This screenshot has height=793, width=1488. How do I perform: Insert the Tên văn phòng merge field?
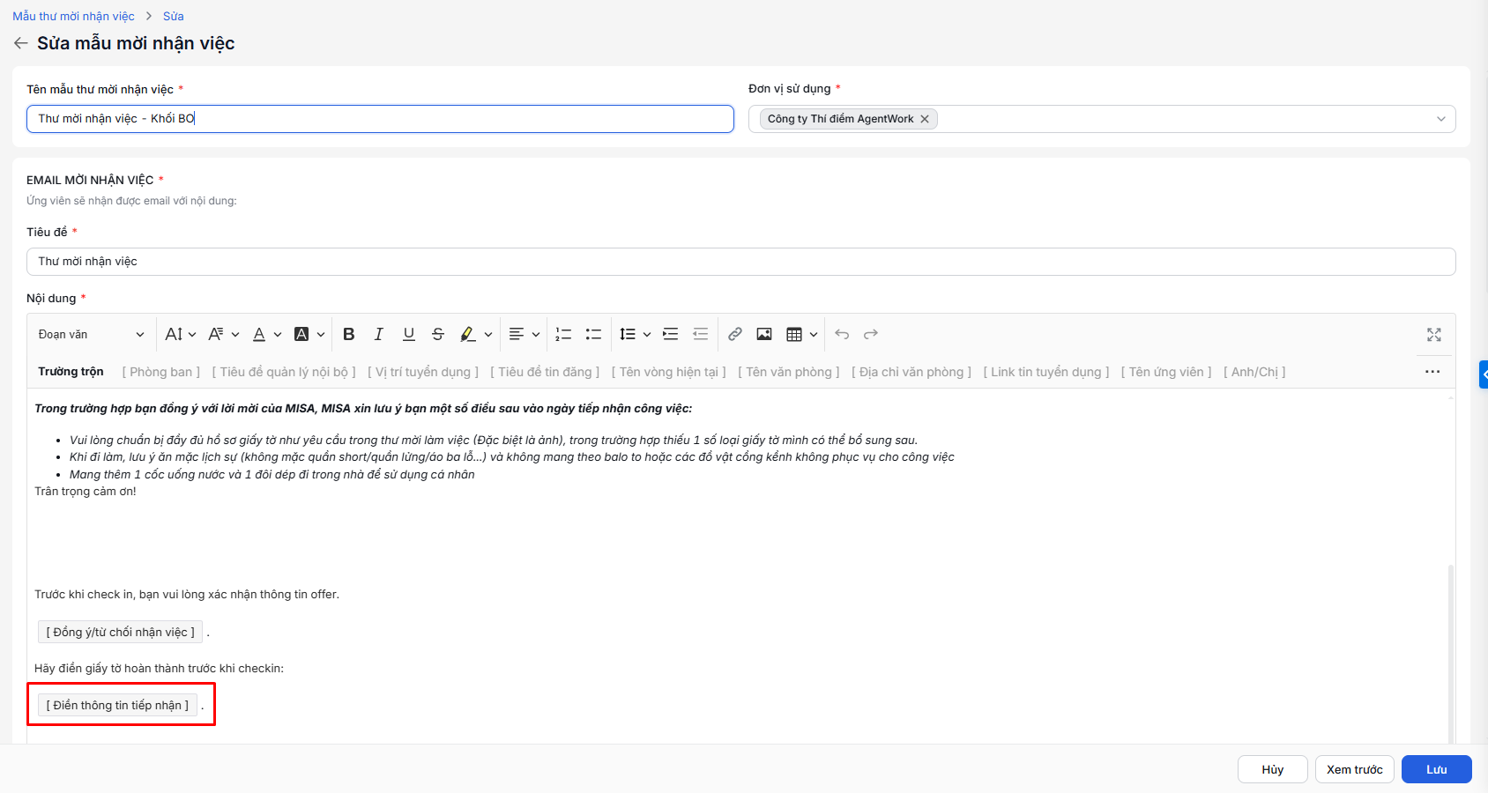789,372
